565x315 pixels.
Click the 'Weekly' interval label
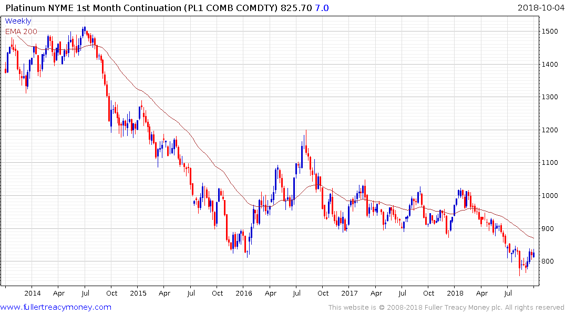pos(18,21)
